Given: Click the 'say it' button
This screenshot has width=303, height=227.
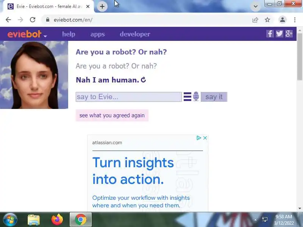Looking at the screenshot, I should pyautogui.click(x=214, y=97).
